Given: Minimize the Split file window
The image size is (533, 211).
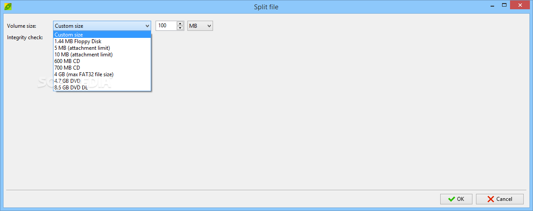Looking at the screenshot, I should (x=491, y=5).
